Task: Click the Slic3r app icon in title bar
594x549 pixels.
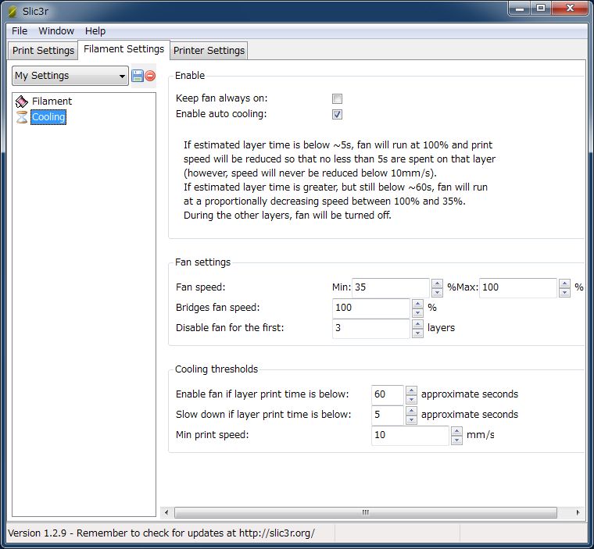Action: (x=13, y=12)
